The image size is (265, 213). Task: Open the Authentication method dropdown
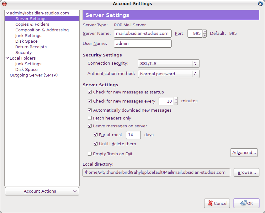click(x=169, y=74)
